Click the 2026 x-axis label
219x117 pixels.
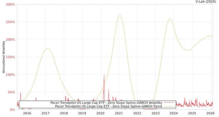(x=210, y=113)
